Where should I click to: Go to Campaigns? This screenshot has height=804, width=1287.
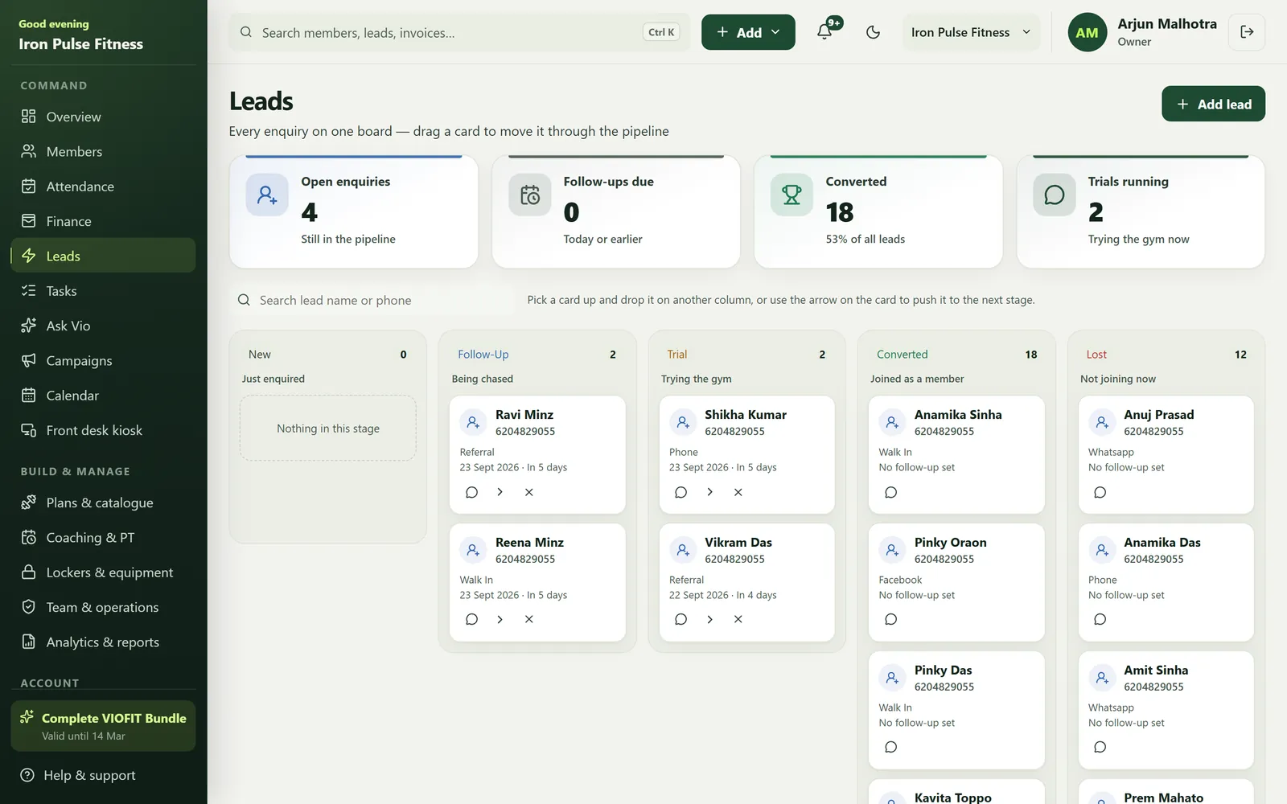tap(103, 360)
